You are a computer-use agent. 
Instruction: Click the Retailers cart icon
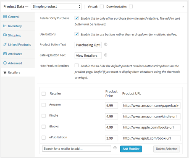(x=5, y=72)
